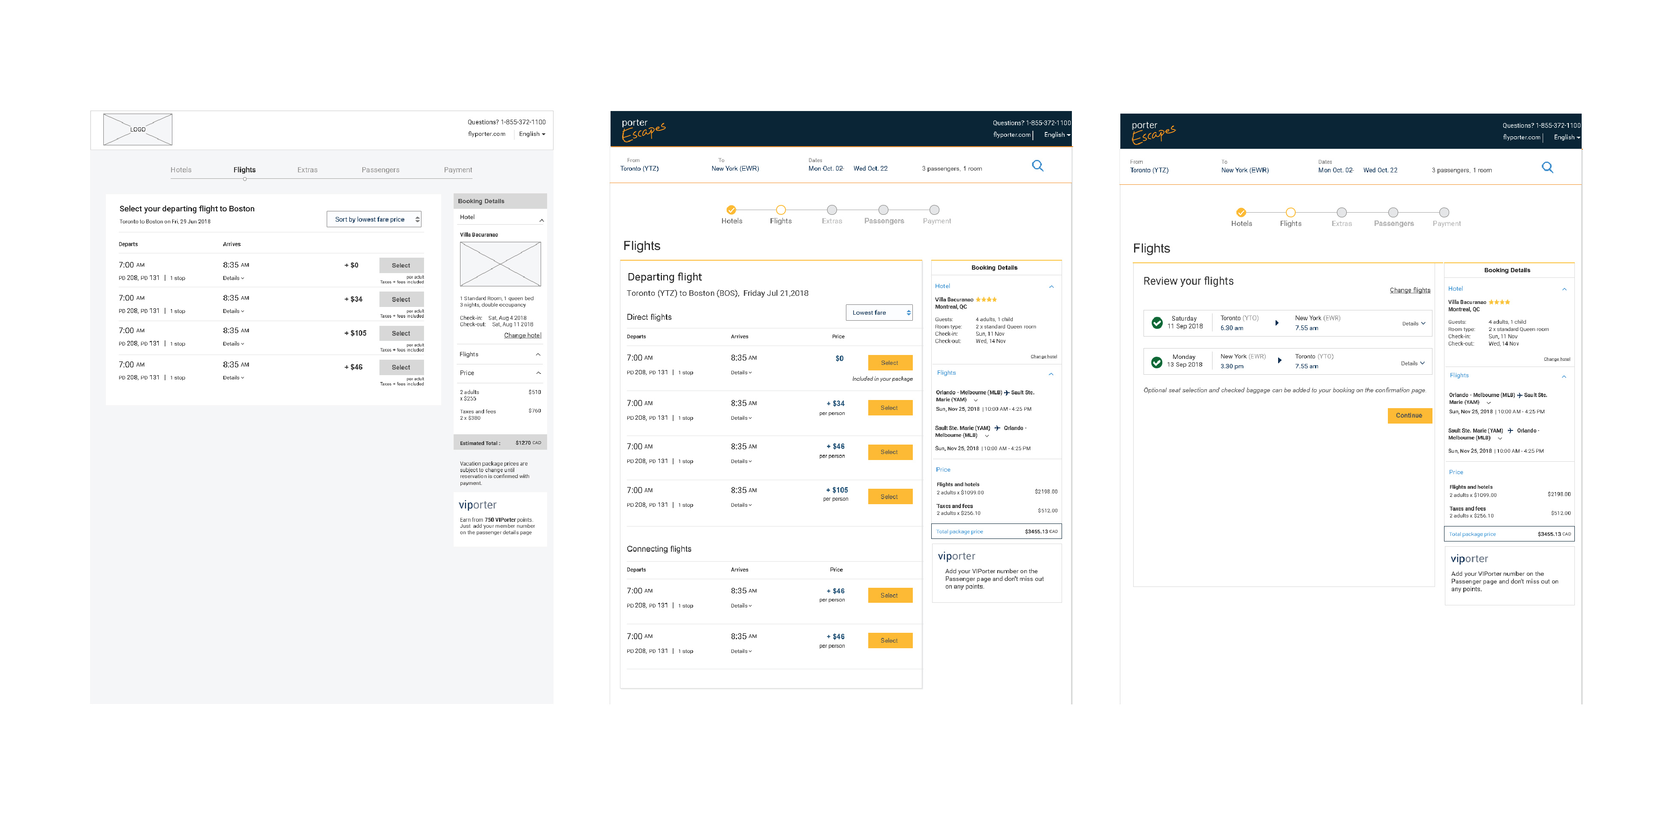Click the underlined 'Change hotel' link in the wireframe

pyautogui.click(x=522, y=336)
